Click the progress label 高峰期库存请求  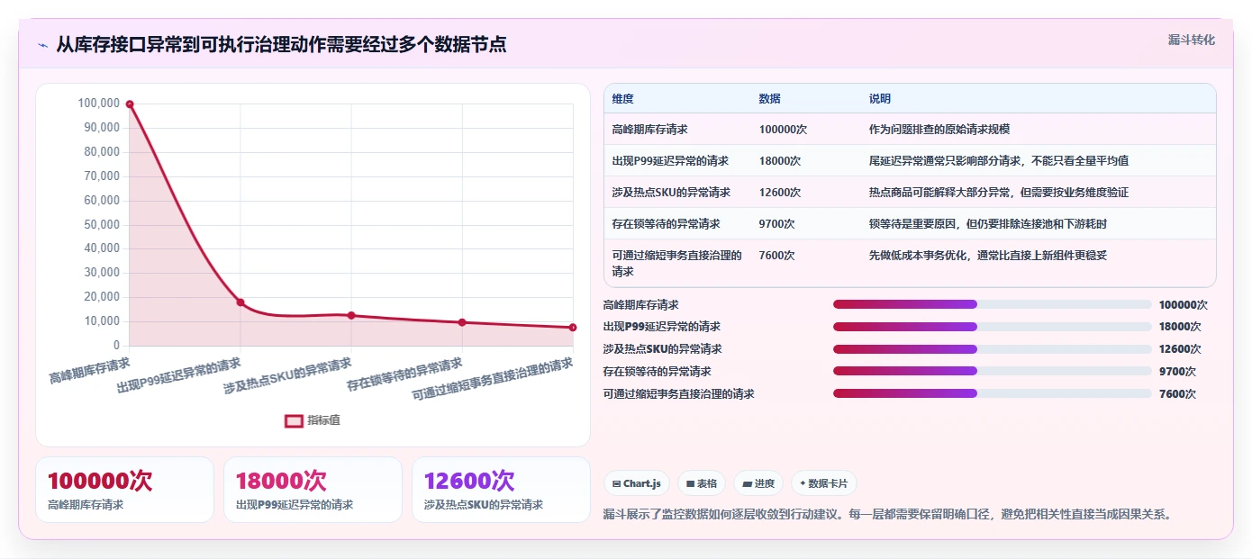(x=640, y=304)
